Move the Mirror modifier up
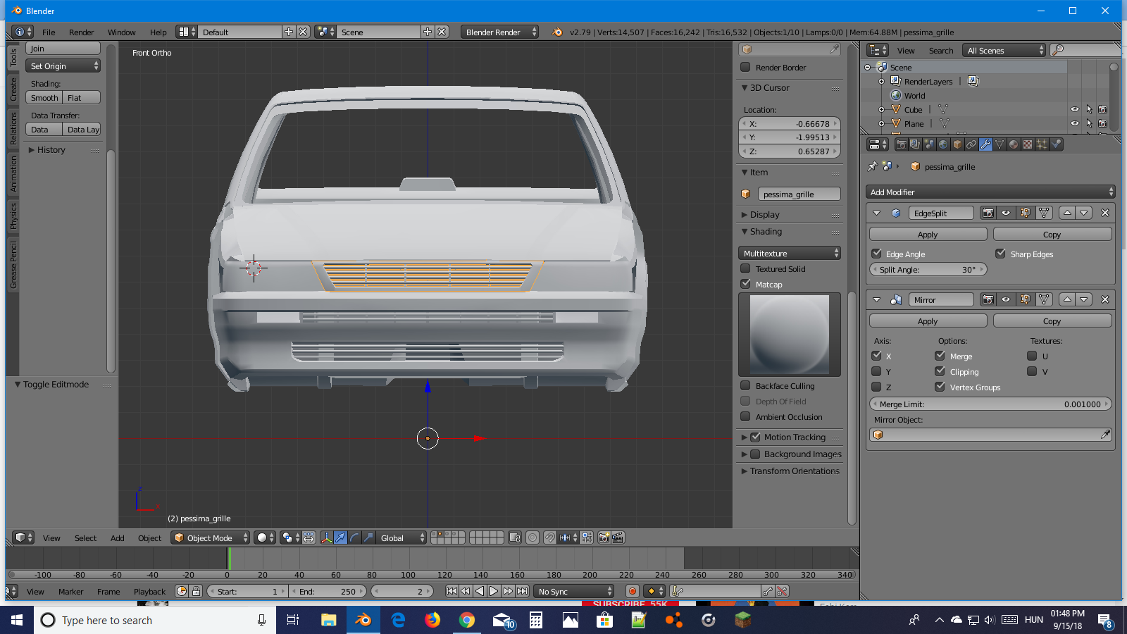The width and height of the screenshot is (1127, 634). click(1067, 299)
